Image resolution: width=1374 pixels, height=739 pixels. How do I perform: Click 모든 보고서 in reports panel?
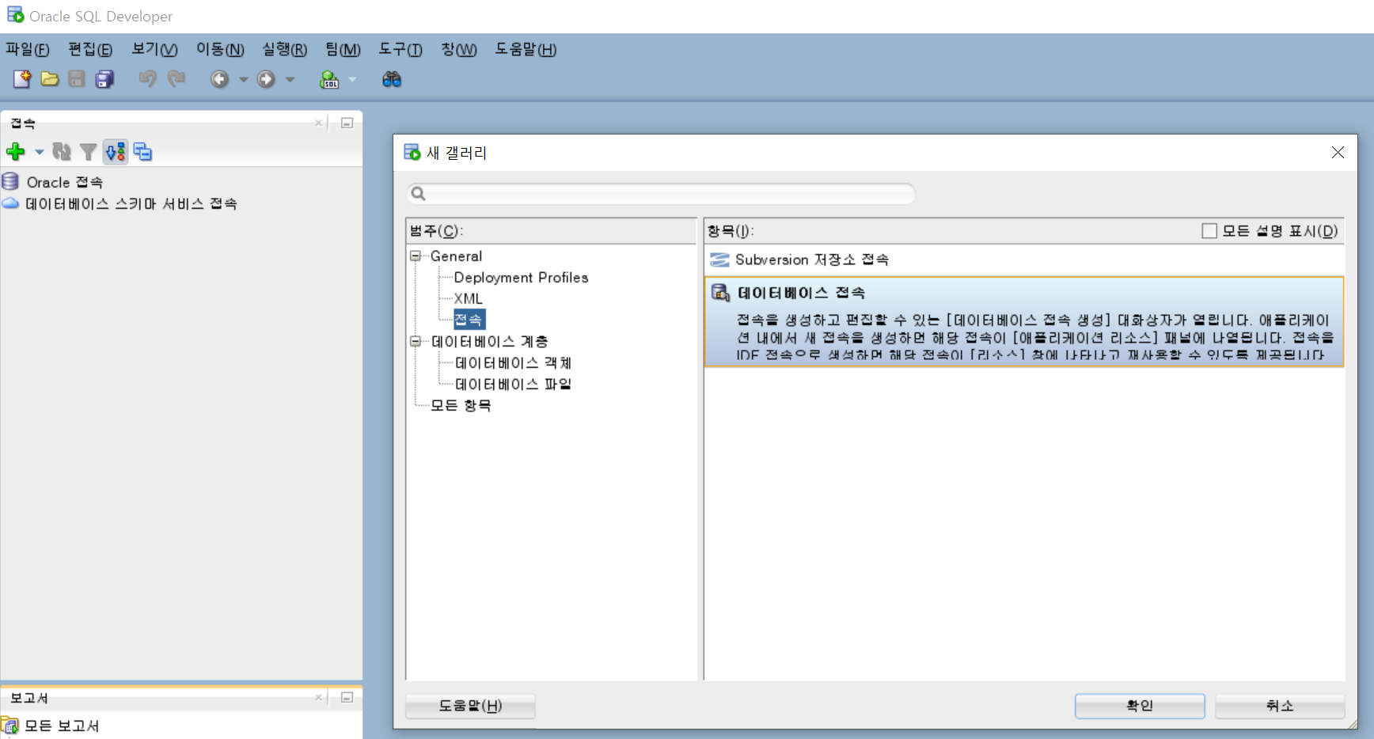pyautogui.click(x=62, y=726)
